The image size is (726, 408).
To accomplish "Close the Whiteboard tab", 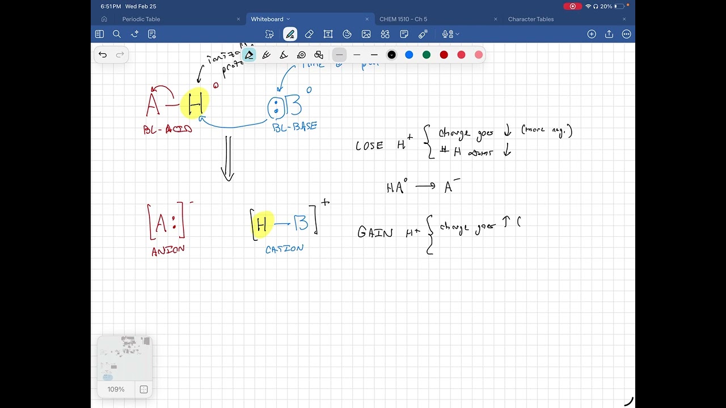I will (368, 19).
